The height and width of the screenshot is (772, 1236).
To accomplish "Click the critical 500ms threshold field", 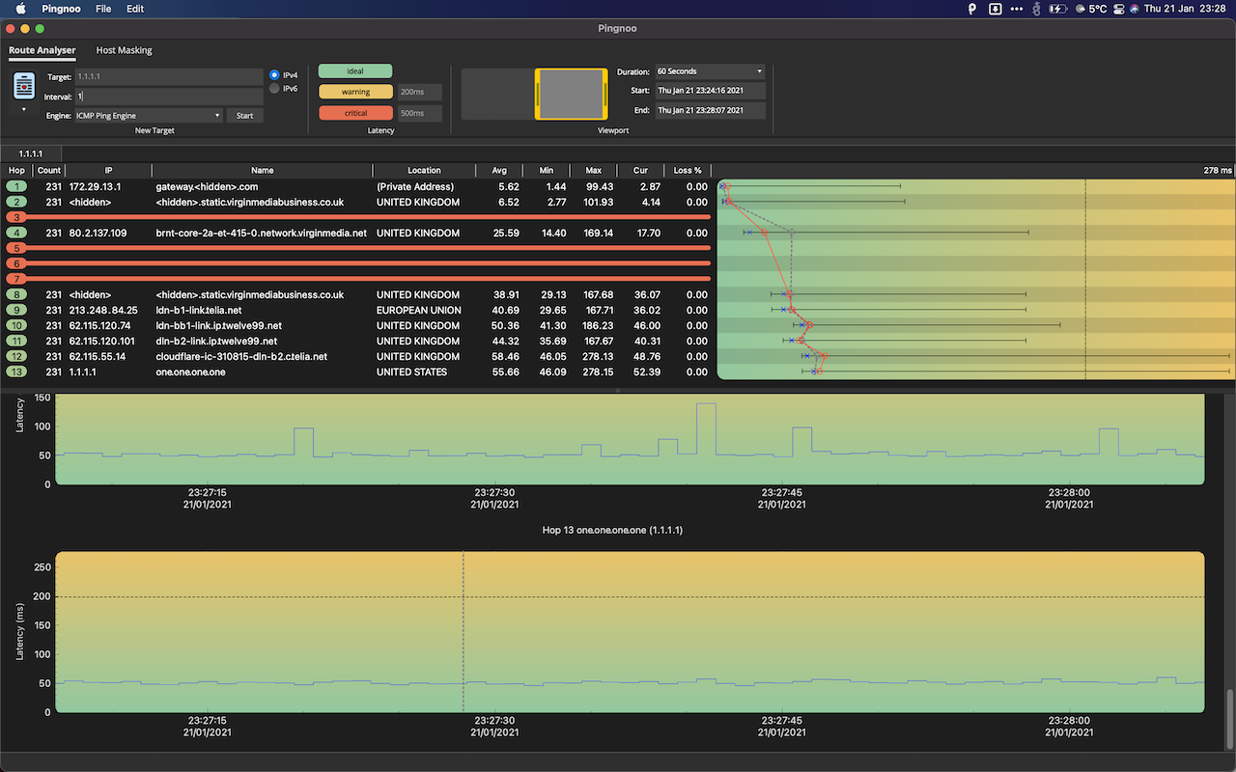I will pos(419,114).
